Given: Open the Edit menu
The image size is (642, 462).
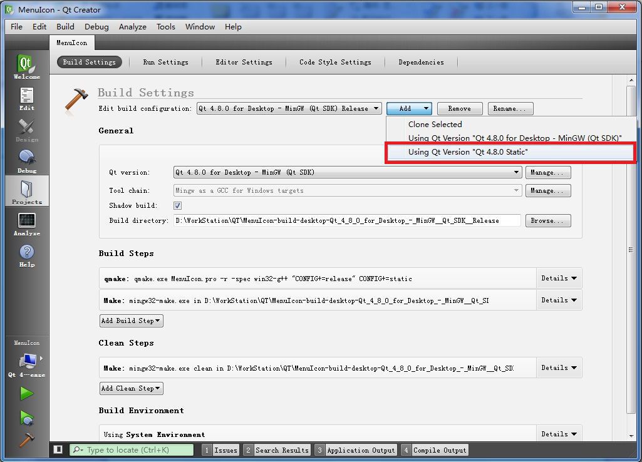Looking at the screenshot, I should point(39,26).
